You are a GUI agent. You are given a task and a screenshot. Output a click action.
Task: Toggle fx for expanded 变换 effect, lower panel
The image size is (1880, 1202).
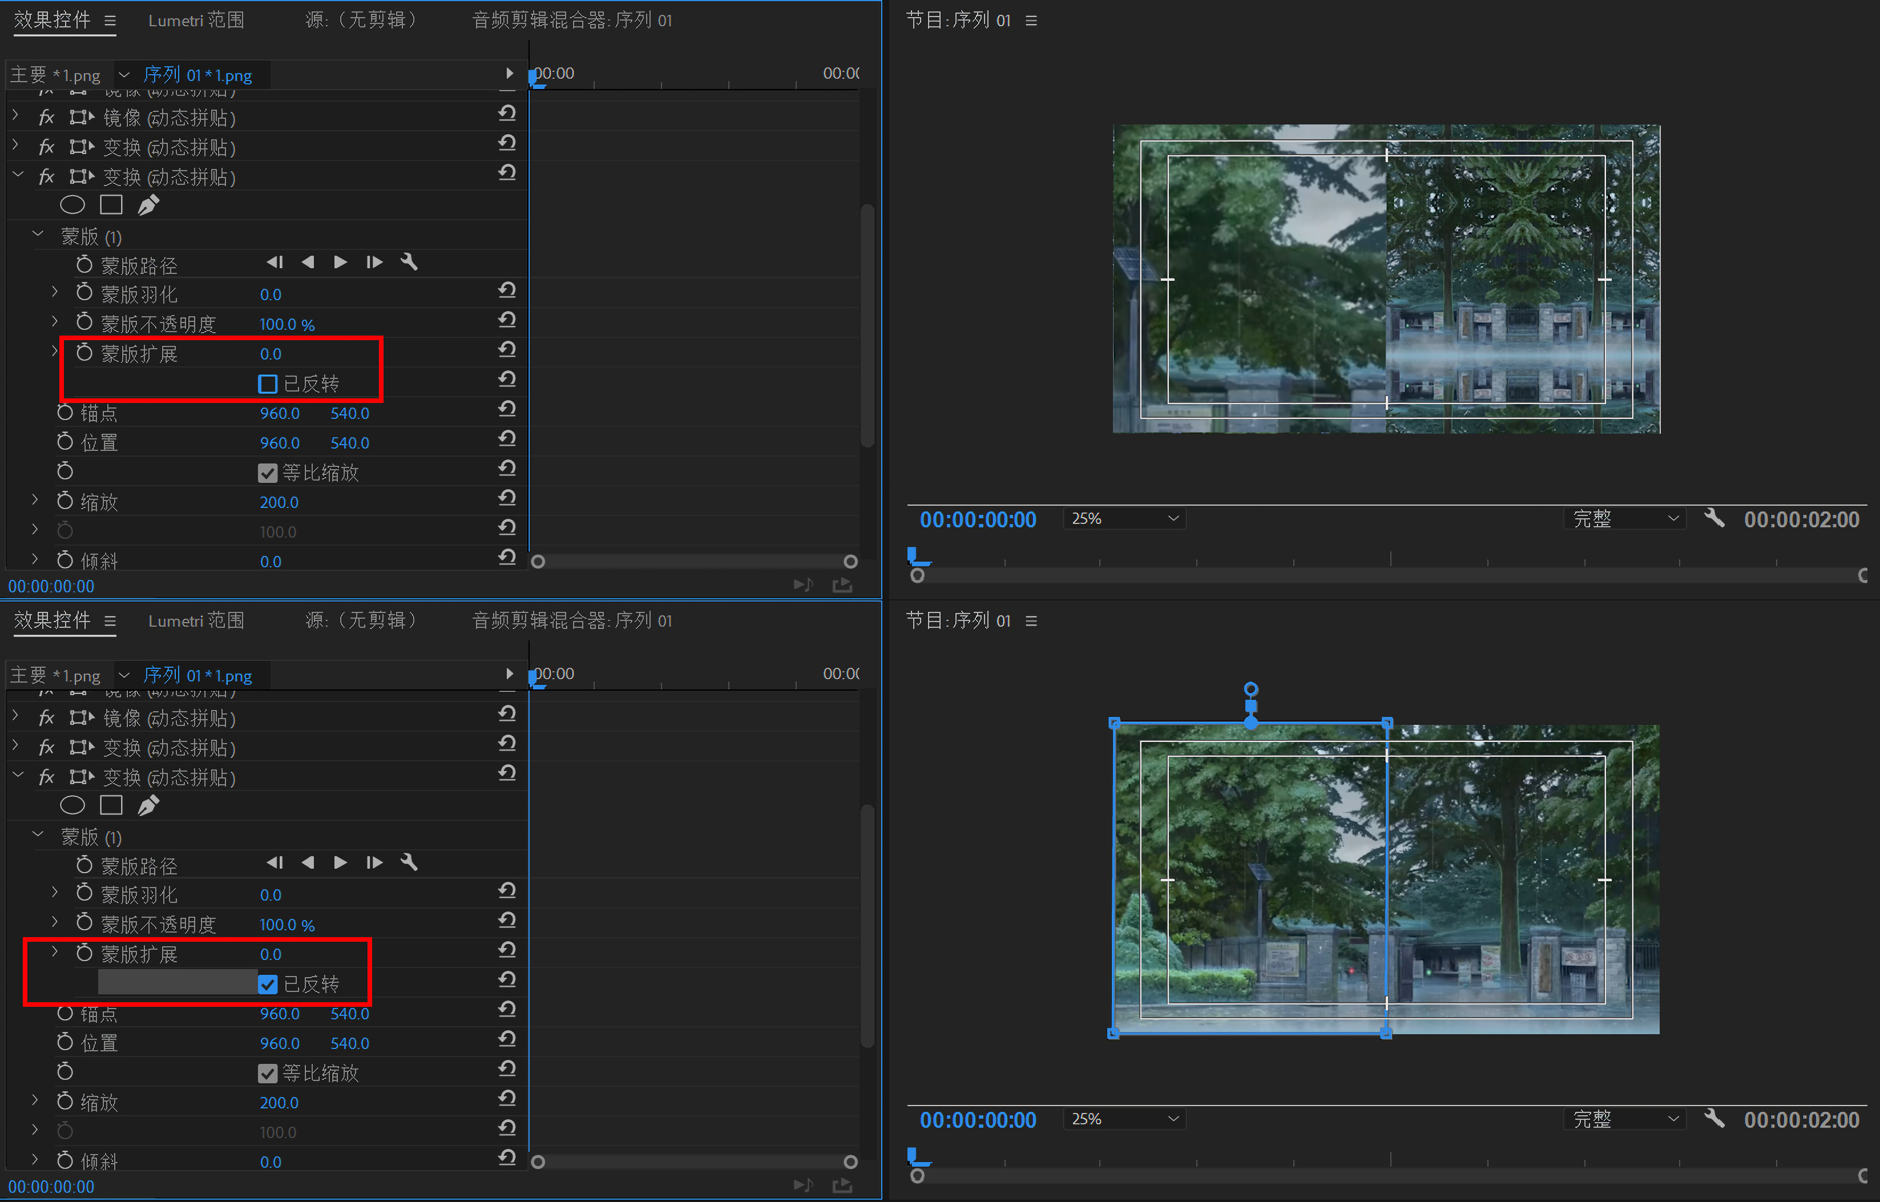(x=46, y=777)
